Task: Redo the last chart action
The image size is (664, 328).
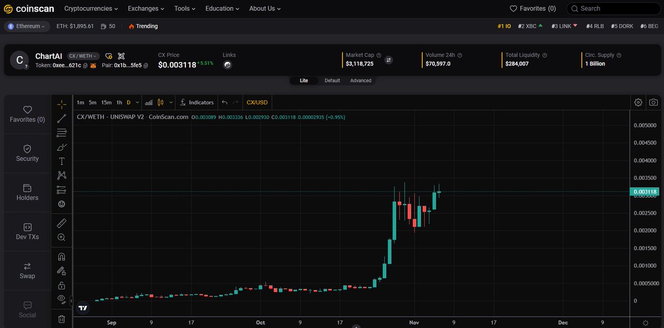Action: point(236,102)
